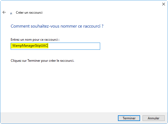Click the gray footer bar beside Terminer
The height and width of the screenshot is (124, 168).
click(x=59, y=118)
